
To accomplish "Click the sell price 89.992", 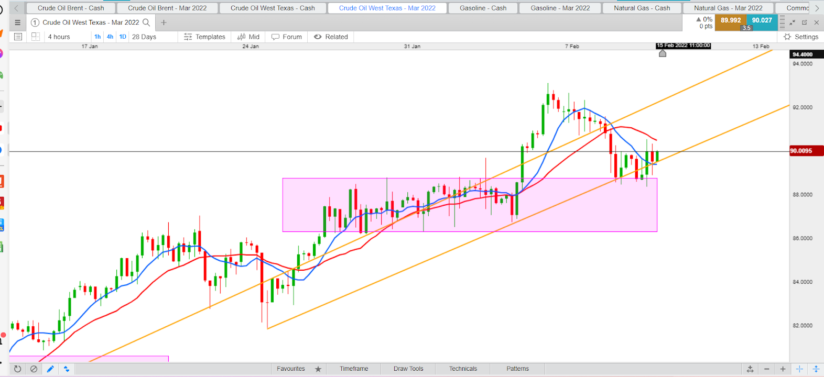I will click(x=731, y=21).
